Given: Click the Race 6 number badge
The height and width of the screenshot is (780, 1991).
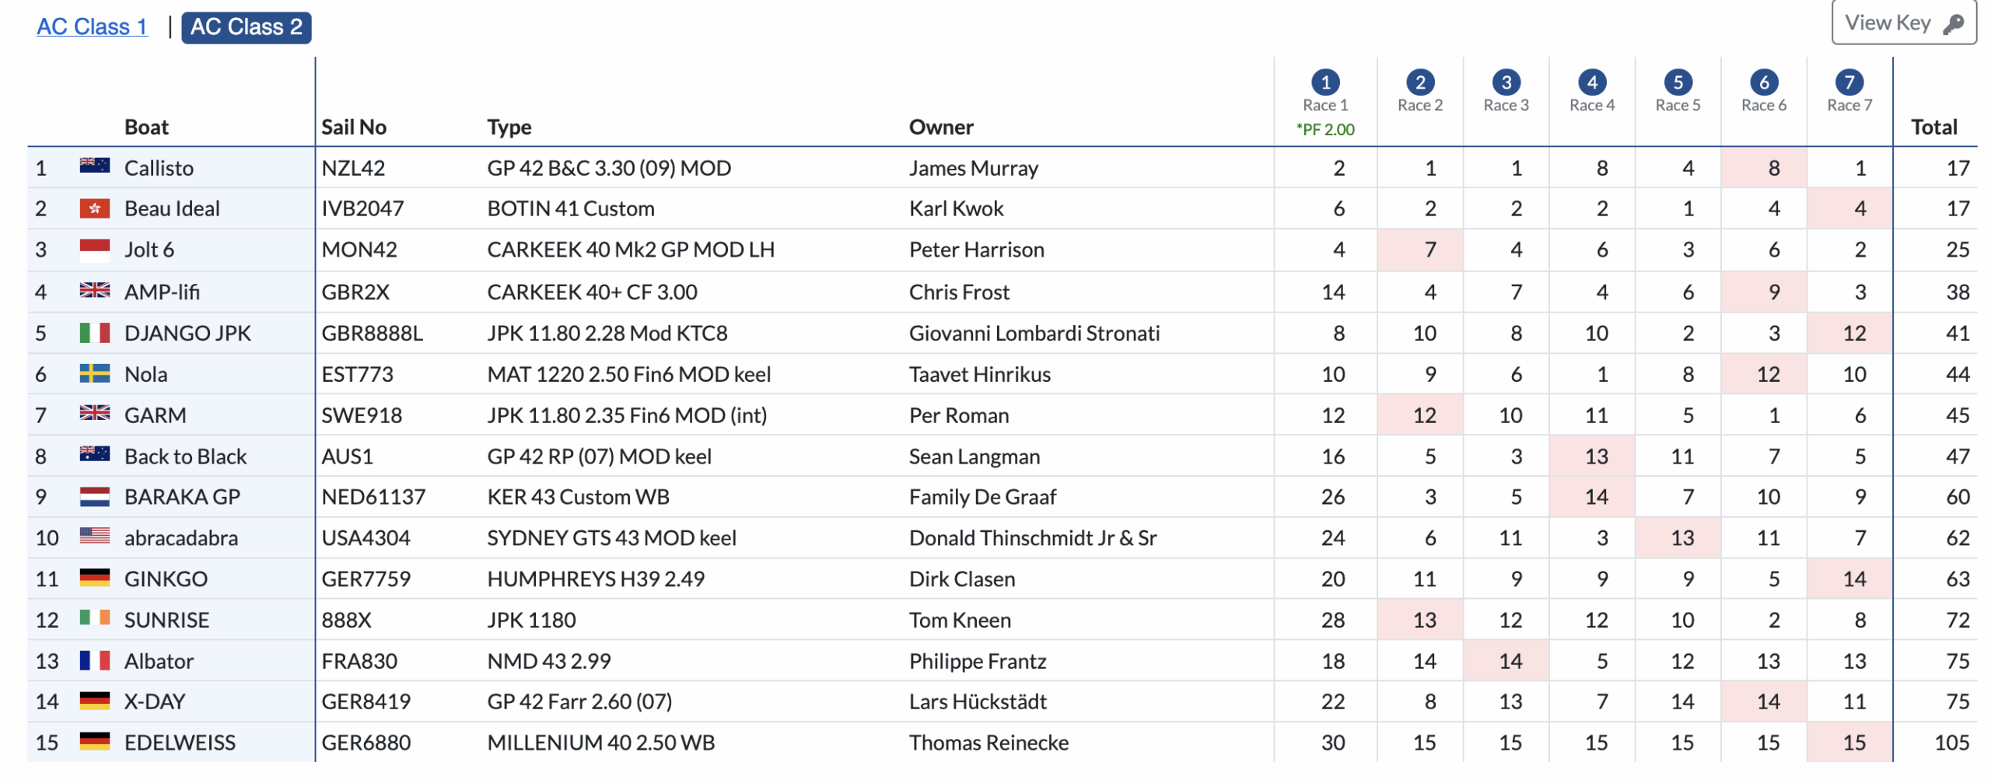Looking at the screenshot, I should pos(1763,82).
